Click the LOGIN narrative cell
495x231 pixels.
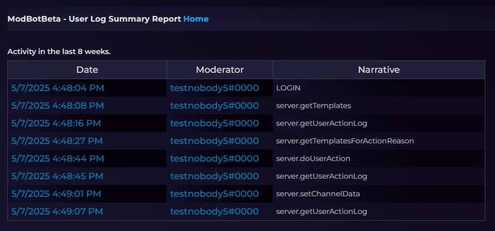point(379,88)
